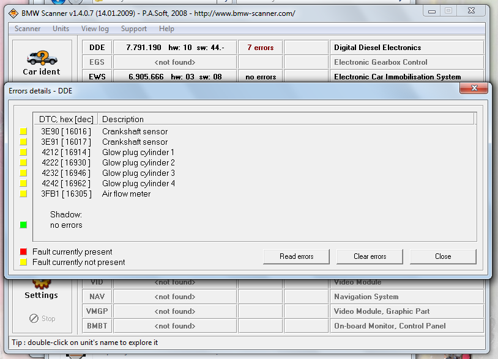The width and height of the screenshot is (498, 359).
Task: Select the 3FB1 [16305] error code
Action: 66,194
